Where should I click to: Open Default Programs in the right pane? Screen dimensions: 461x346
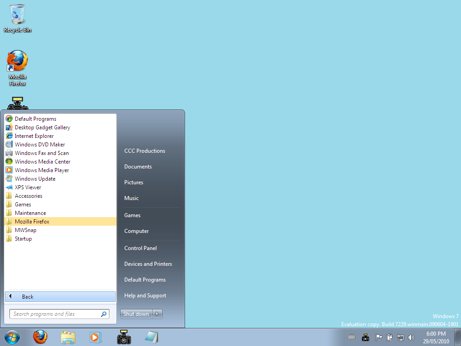point(145,280)
